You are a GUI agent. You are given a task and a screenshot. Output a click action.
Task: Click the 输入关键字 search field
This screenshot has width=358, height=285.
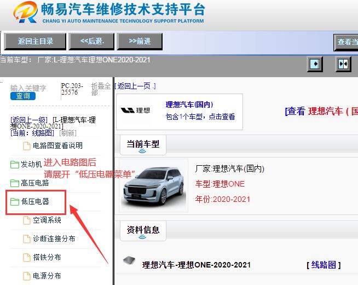pyautogui.click(x=28, y=88)
